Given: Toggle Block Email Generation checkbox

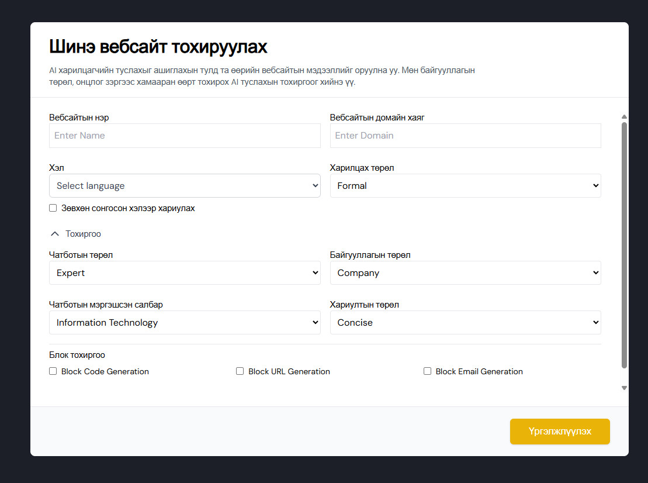Looking at the screenshot, I should tap(427, 371).
